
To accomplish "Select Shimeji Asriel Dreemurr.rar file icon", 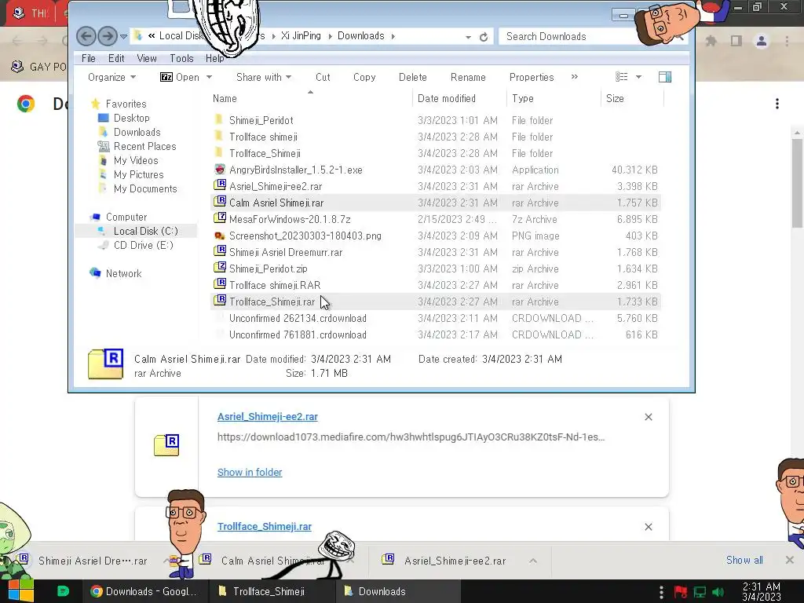I will [x=220, y=252].
